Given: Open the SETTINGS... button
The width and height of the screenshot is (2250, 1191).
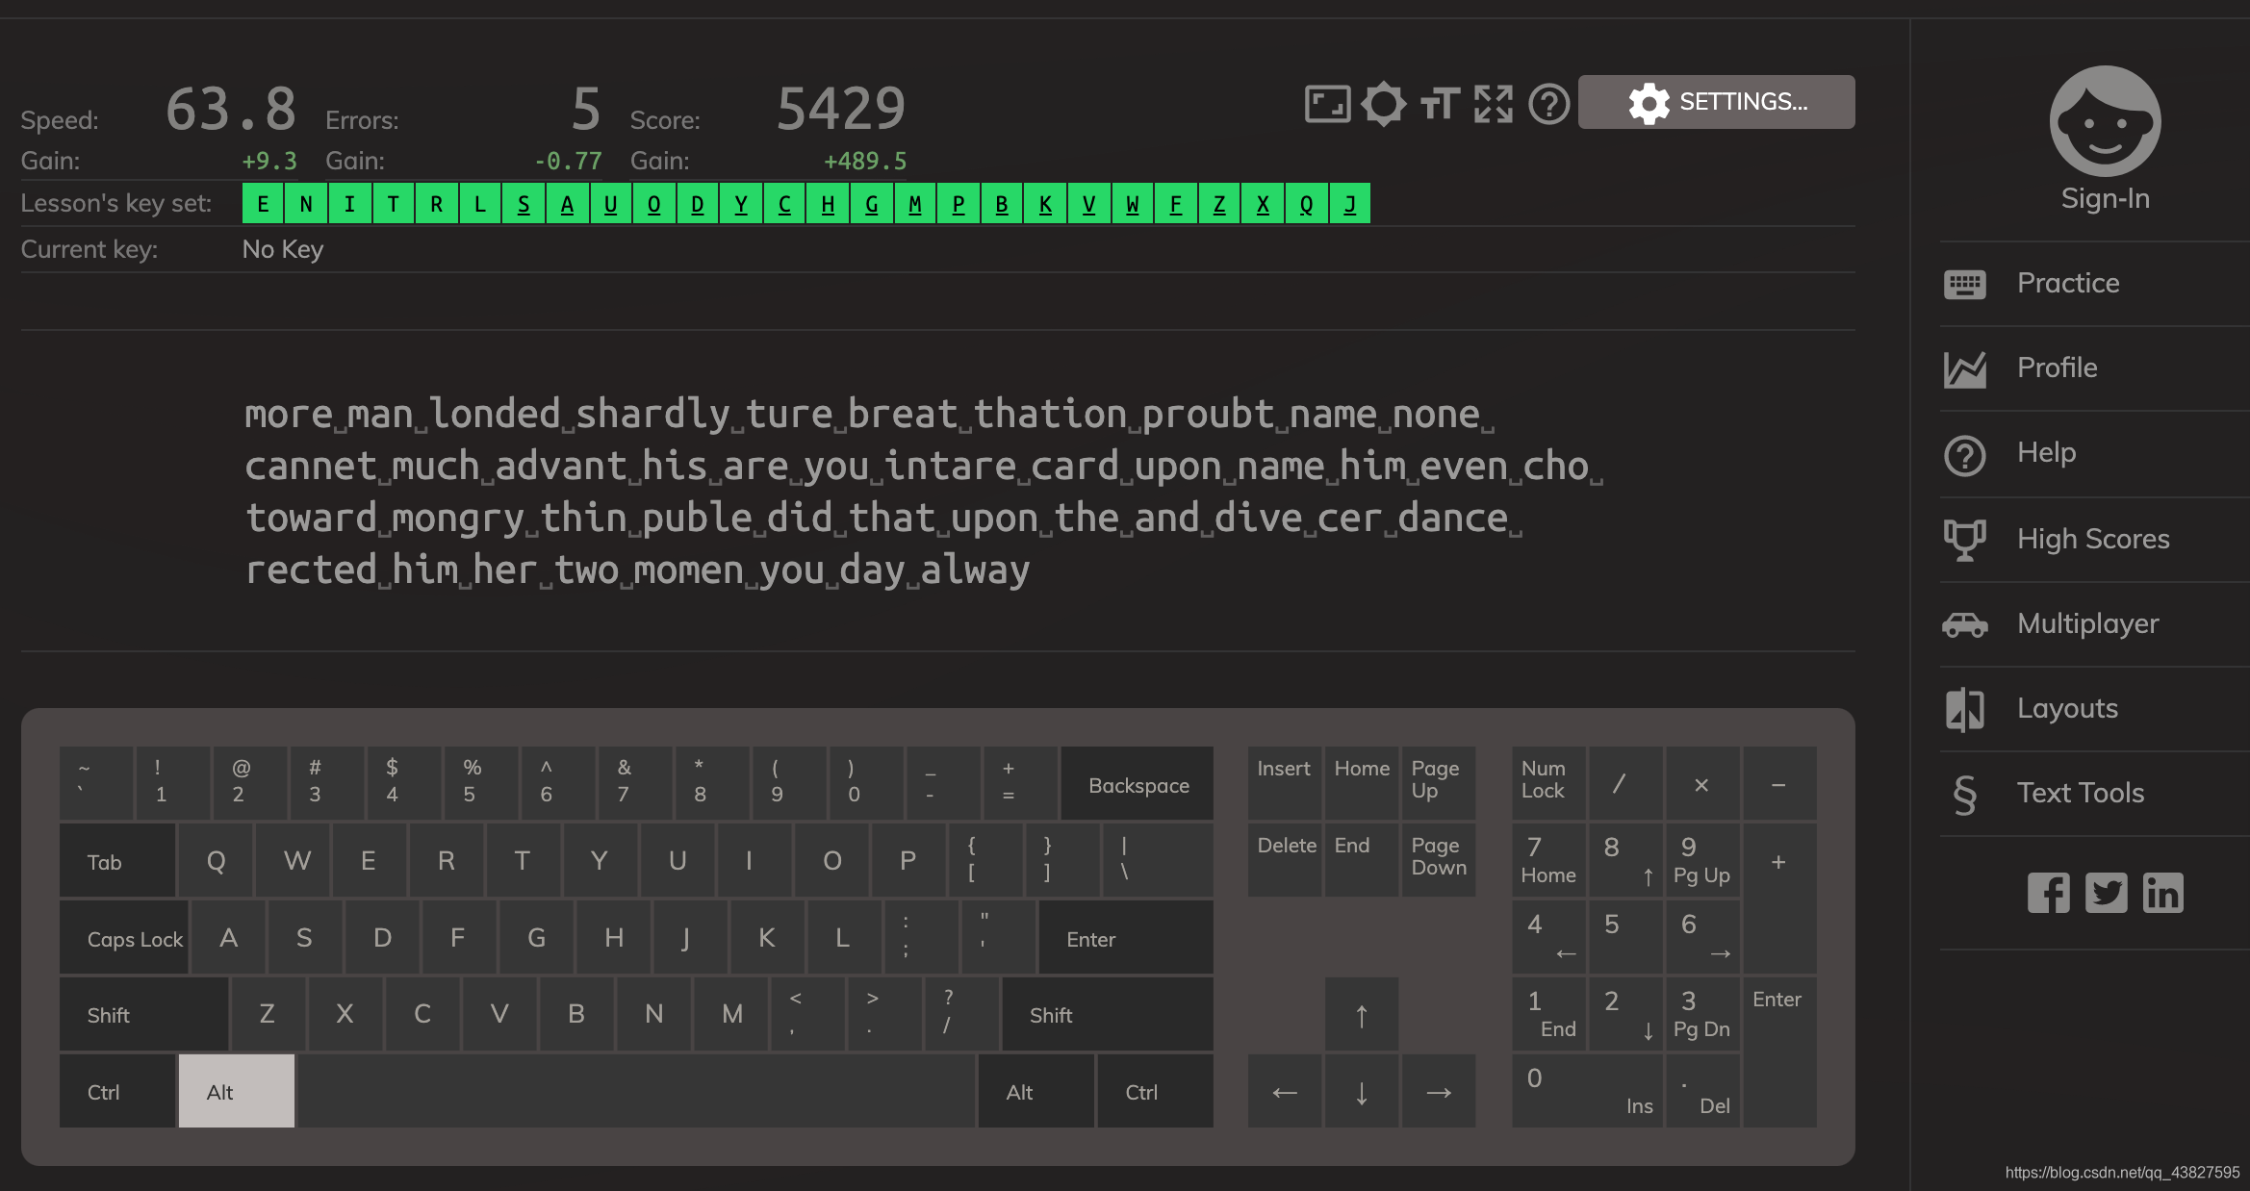Looking at the screenshot, I should pyautogui.click(x=1716, y=102).
